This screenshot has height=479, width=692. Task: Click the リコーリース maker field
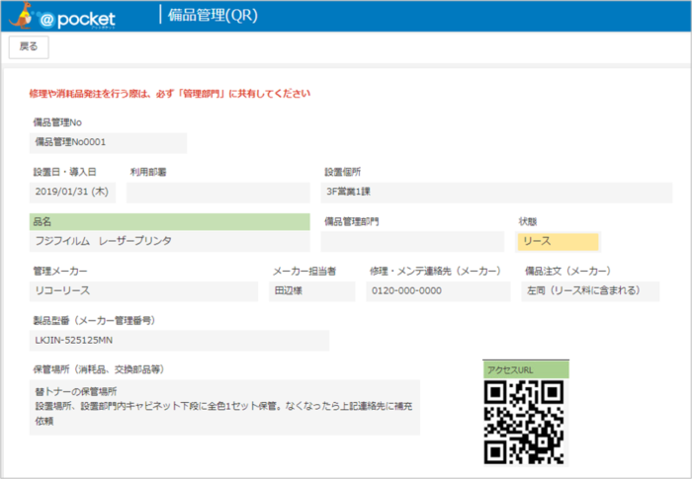143,291
